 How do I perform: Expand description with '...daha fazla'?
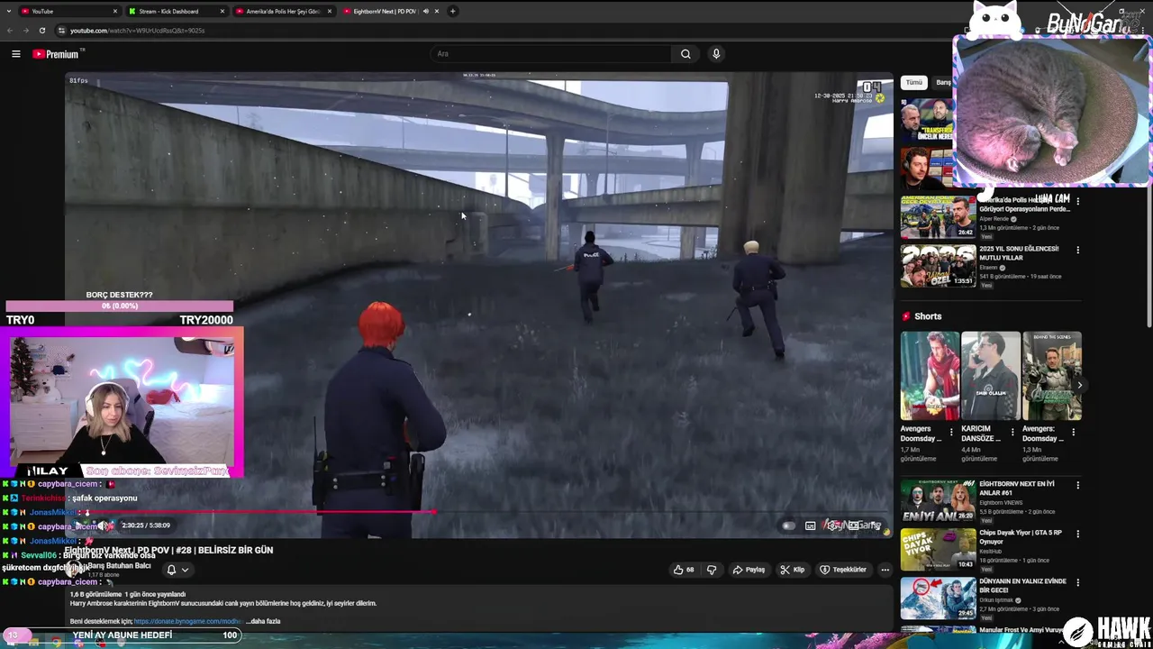263,621
